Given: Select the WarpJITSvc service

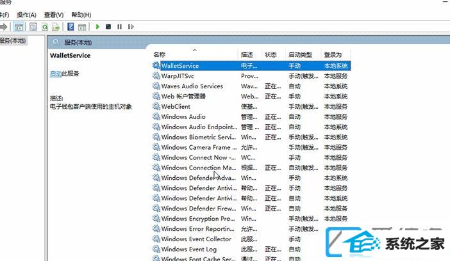Looking at the screenshot, I should coord(251,76).
